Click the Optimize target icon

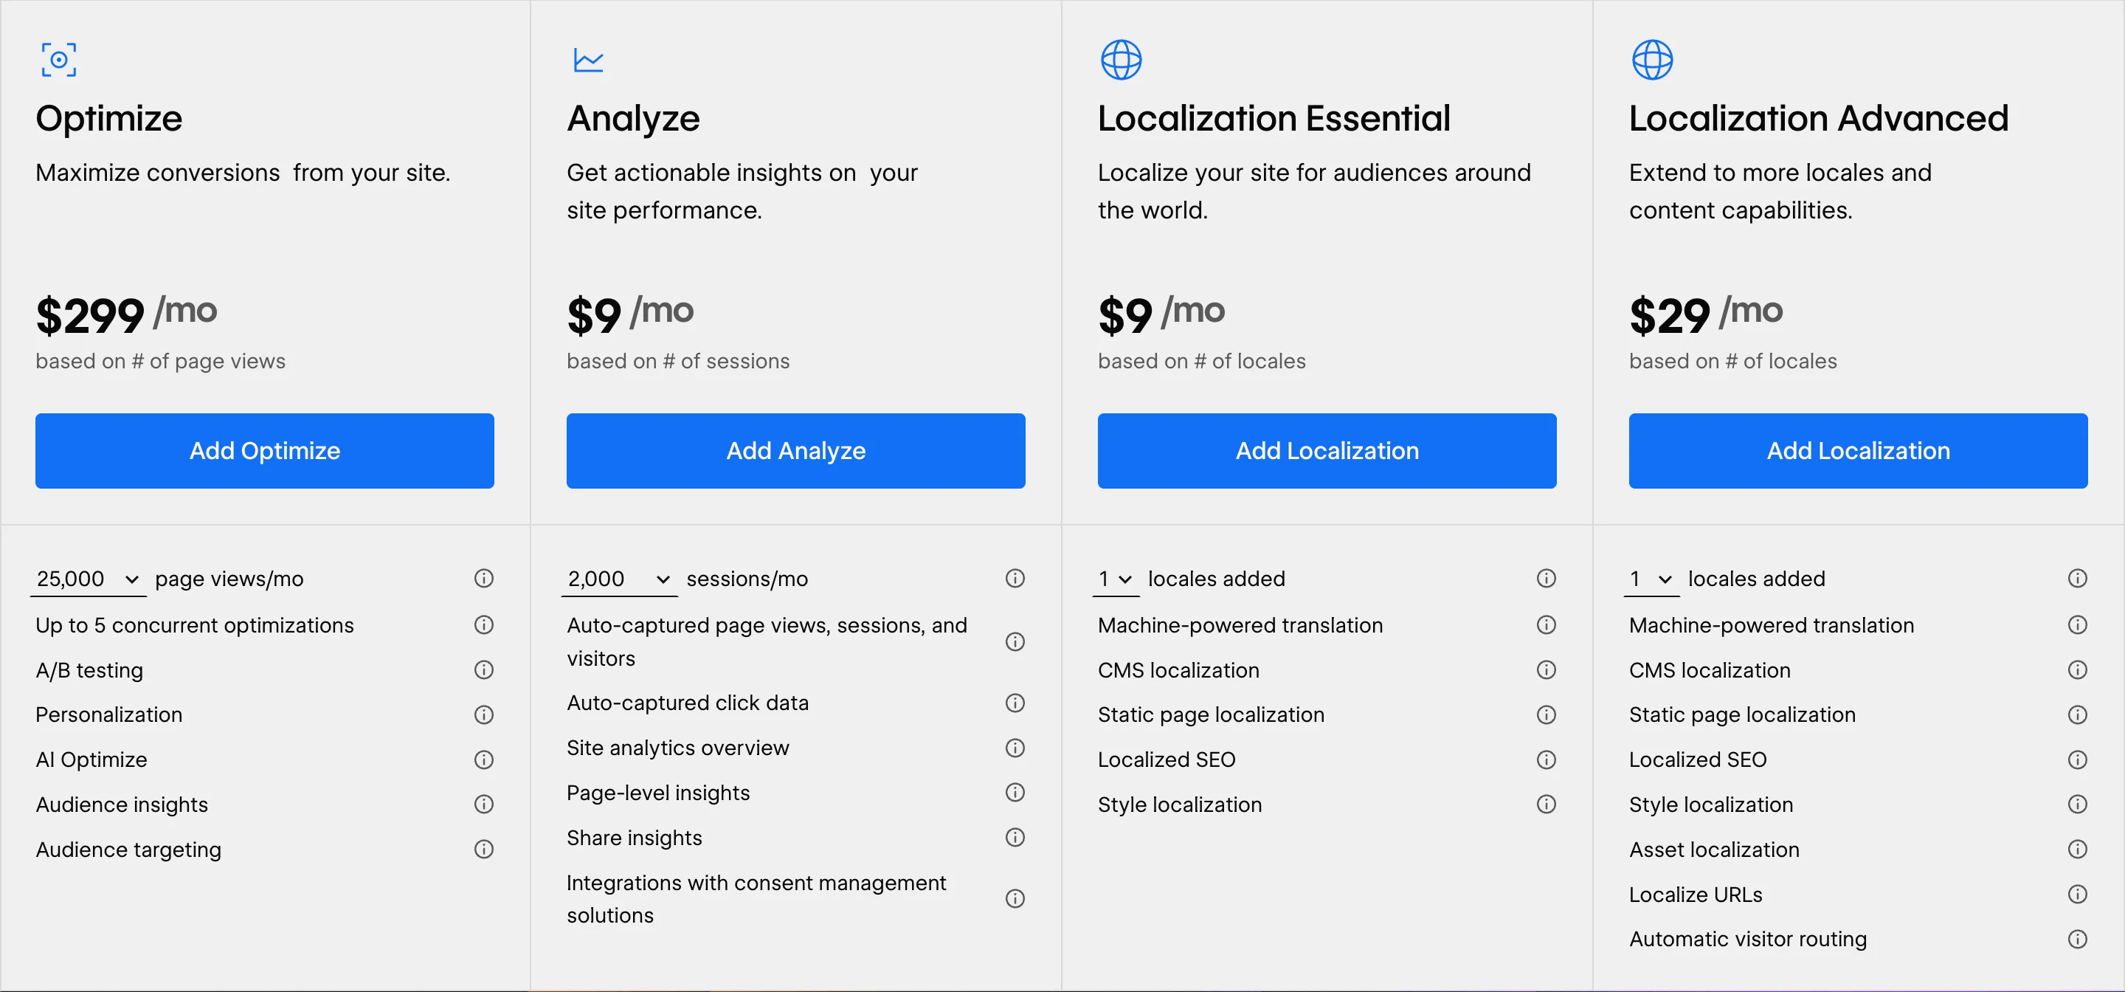(58, 61)
